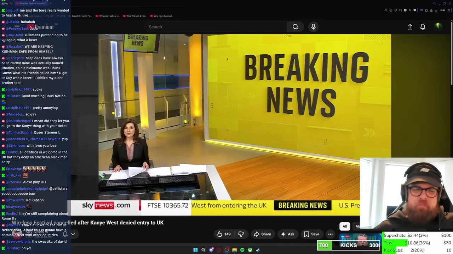453x254 pixels.
Task: Save the video to a playlist
Action: tap(311, 234)
